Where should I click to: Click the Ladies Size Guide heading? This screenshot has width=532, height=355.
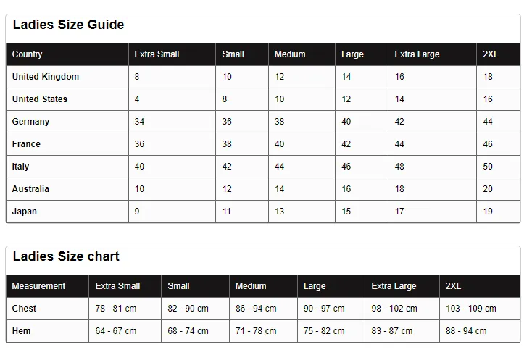point(69,25)
